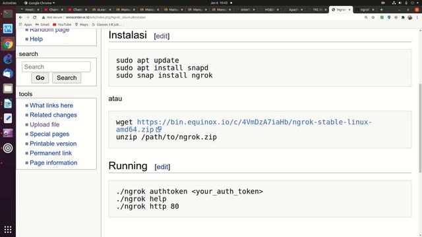This screenshot has width=422, height=237.
Task: Open the Activities overview
Action: click(9, 3)
